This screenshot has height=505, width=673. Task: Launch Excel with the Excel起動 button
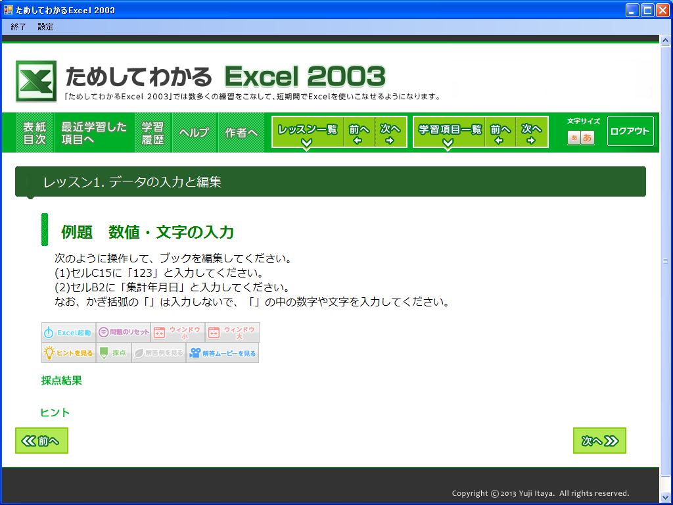click(68, 332)
